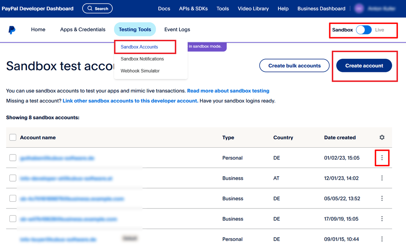Open the blurred account link dated 12/01/23
406x249 pixels.
pos(66,178)
